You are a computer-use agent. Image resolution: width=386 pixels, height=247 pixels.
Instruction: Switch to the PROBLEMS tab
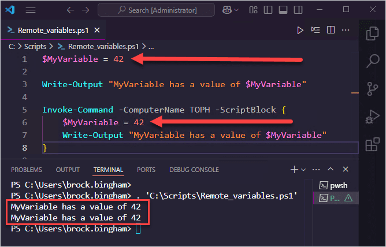(27, 170)
